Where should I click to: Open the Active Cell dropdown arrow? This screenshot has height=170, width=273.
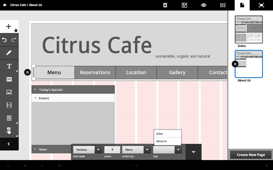(147, 150)
